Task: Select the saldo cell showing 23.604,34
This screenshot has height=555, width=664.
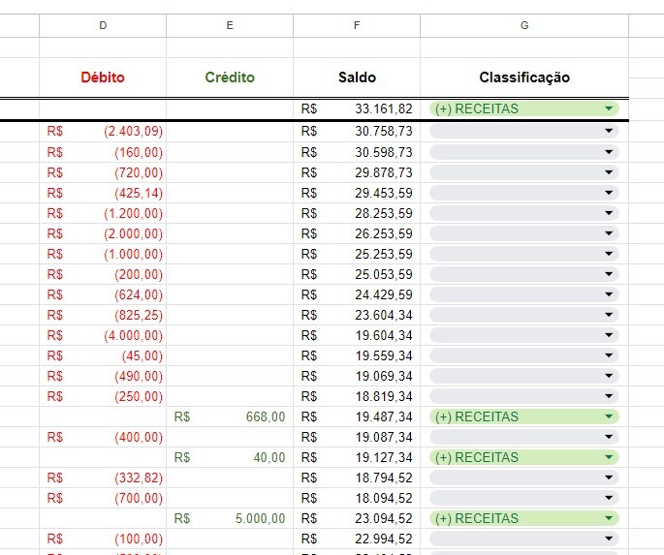Action: point(357,315)
